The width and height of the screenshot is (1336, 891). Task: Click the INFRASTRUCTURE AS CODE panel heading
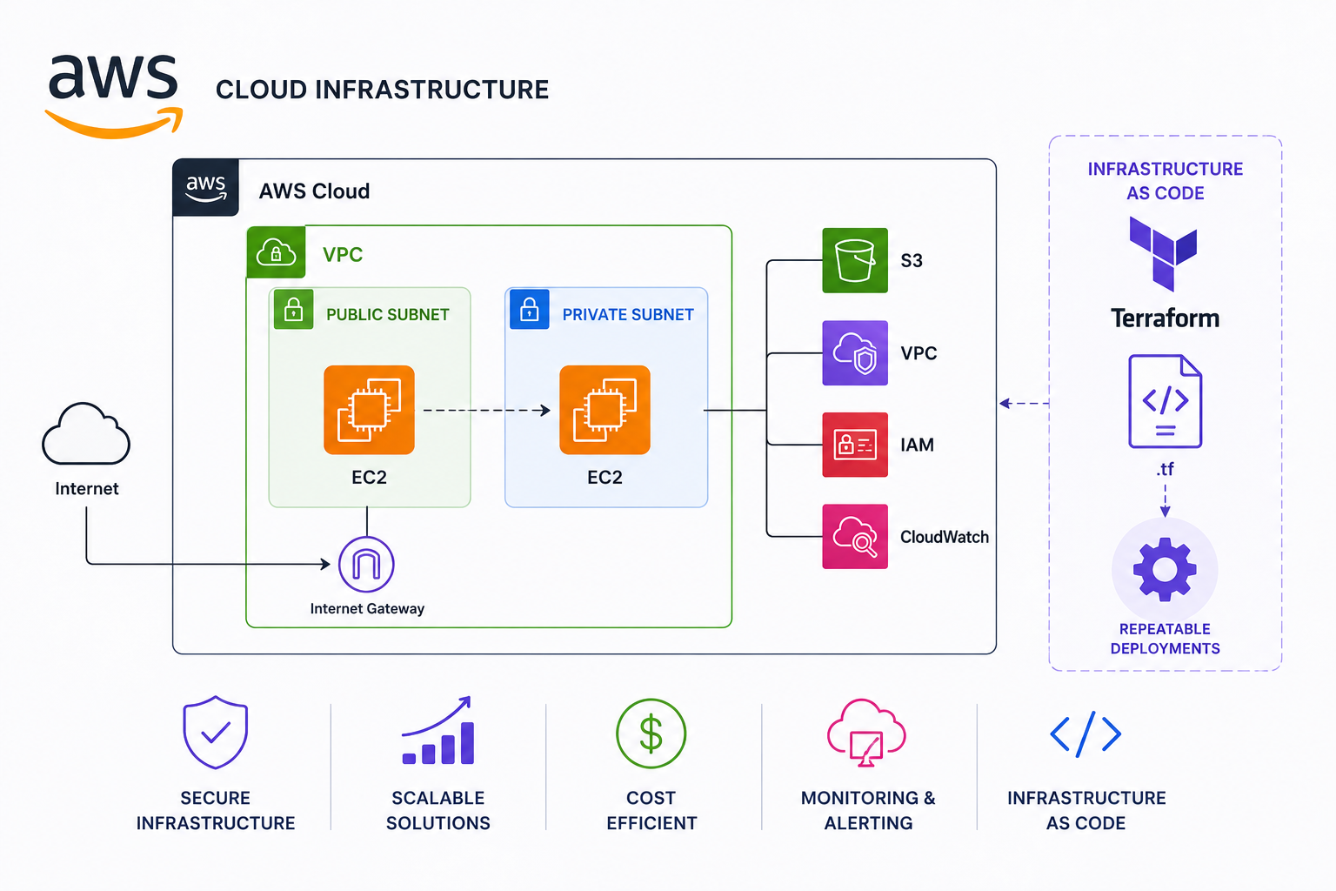tap(1166, 181)
